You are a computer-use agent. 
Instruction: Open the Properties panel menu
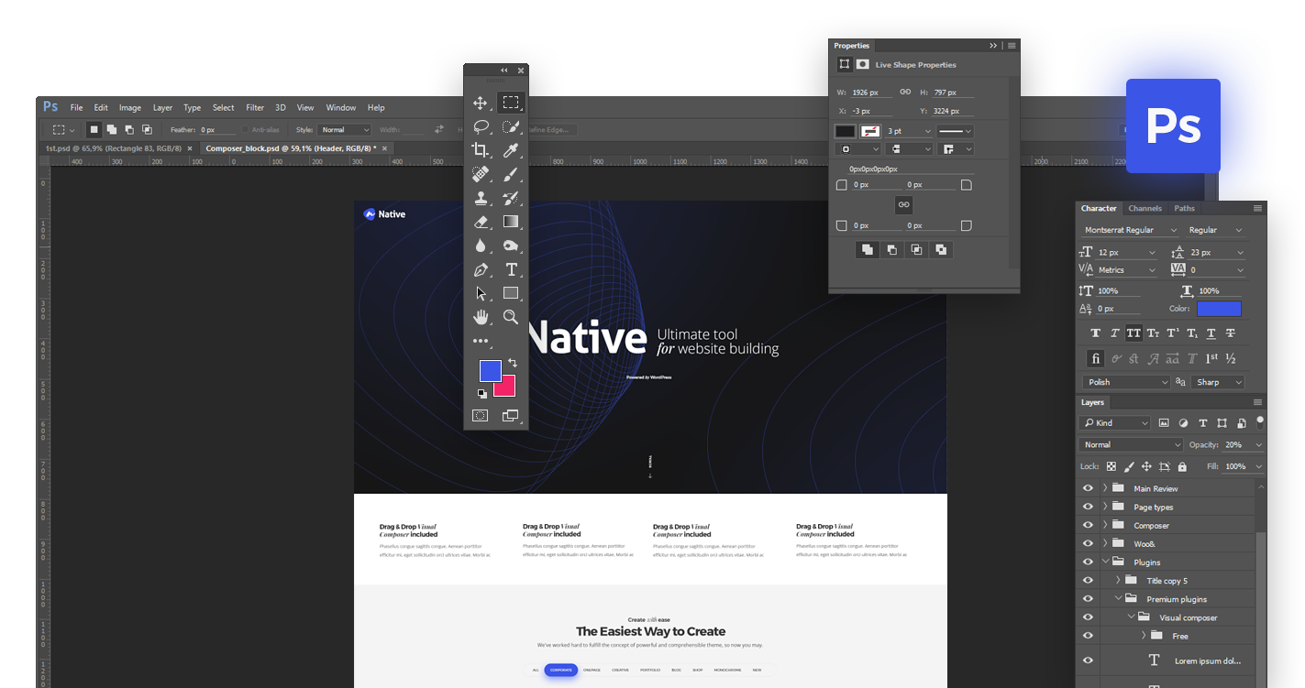1012,45
